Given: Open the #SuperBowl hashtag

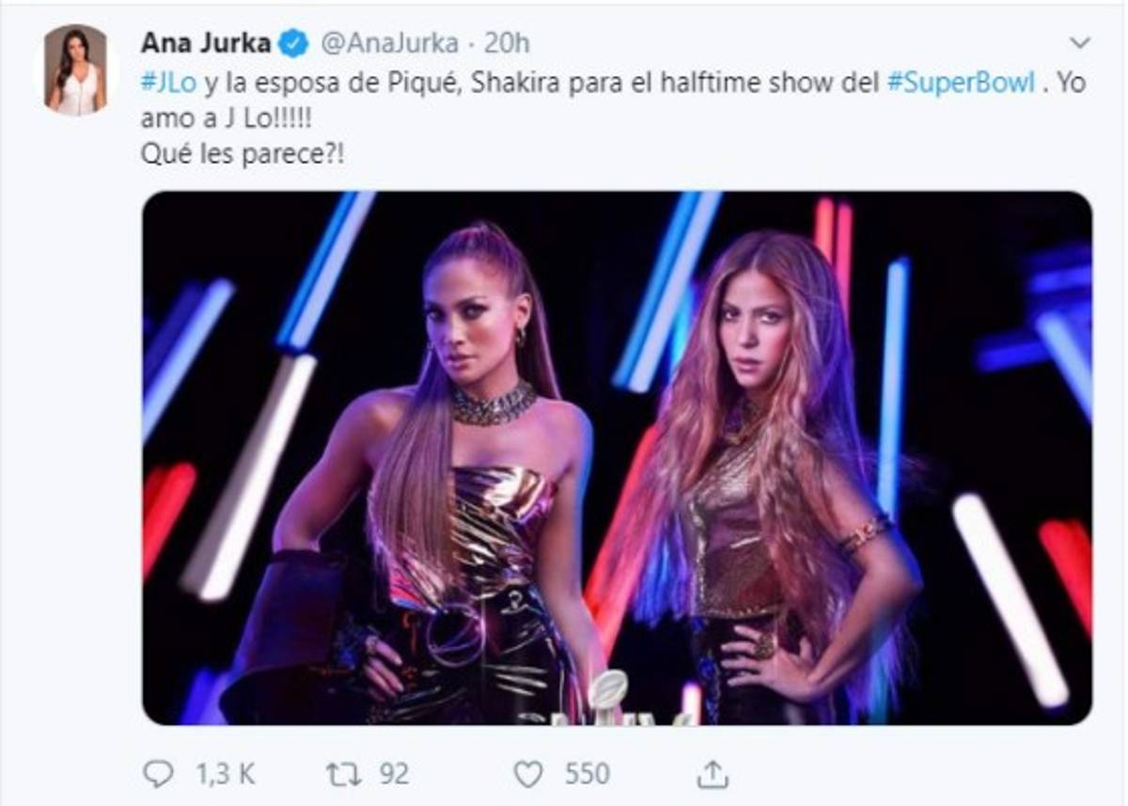Looking at the screenshot, I should (x=961, y=82).
